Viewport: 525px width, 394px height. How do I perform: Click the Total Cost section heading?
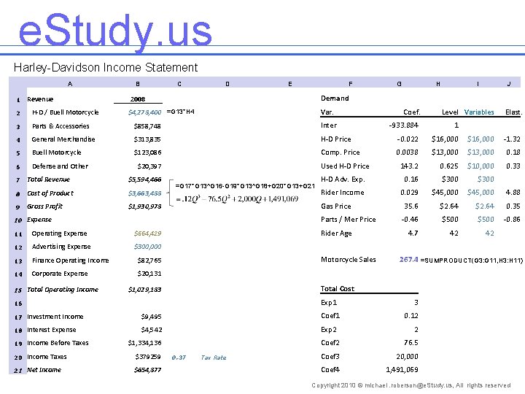[337, 289]
